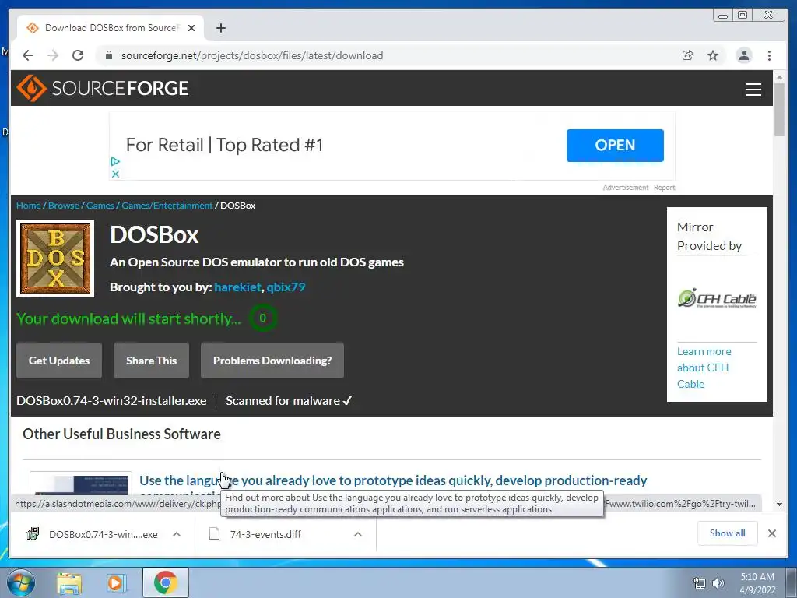Click the Advertisement - Report link
Screen dimensions: 797x598
[x=639, y=188]
